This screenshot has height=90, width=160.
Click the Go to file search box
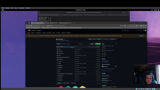tap(84, 44)
